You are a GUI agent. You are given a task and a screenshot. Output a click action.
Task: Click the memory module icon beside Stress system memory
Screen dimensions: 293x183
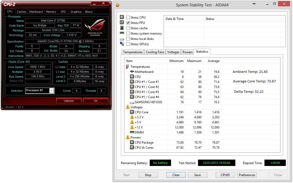[x=122, y=33]
